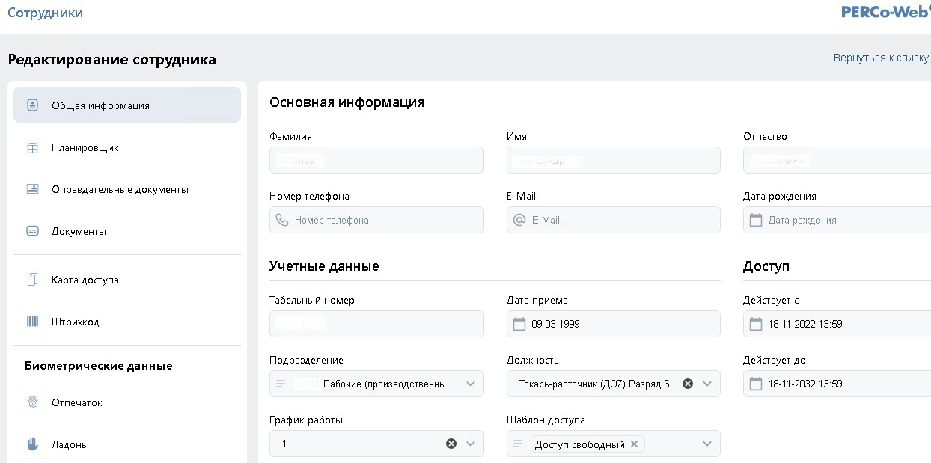
Task: Click the calendar icon in Дата приема
Action: (x=519, y=324)
